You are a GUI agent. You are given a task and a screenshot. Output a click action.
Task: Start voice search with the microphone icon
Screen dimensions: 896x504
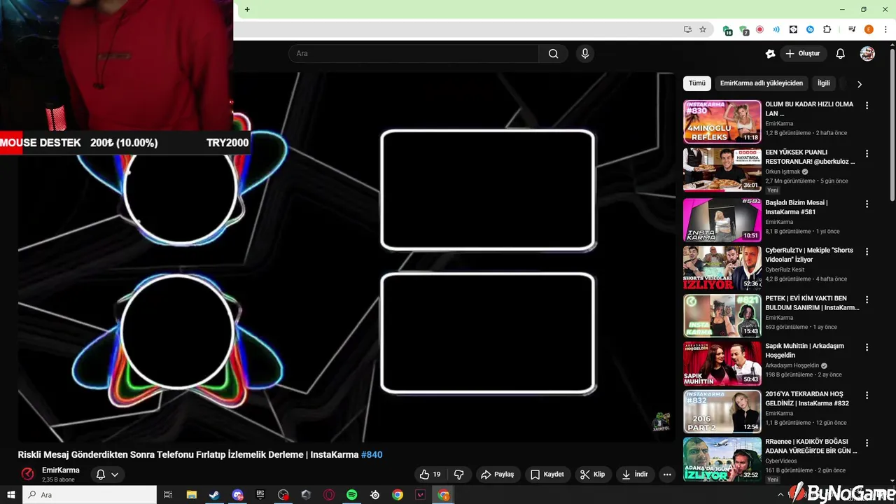click(x=585, y=54)
